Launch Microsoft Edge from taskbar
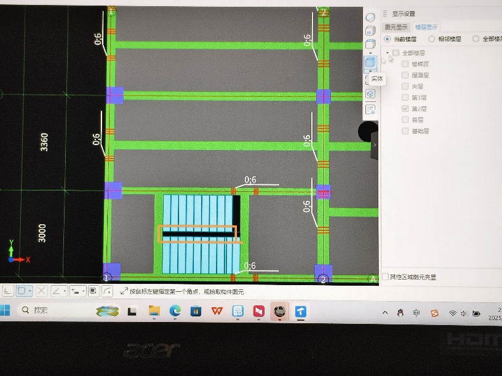This screenshot has height=376, width=502. click(x=175, y=311)
